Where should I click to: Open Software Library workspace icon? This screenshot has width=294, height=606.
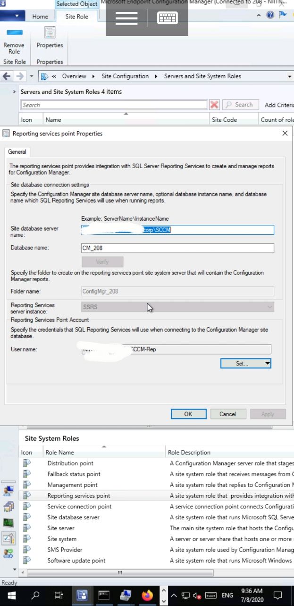tap(8, 507)
